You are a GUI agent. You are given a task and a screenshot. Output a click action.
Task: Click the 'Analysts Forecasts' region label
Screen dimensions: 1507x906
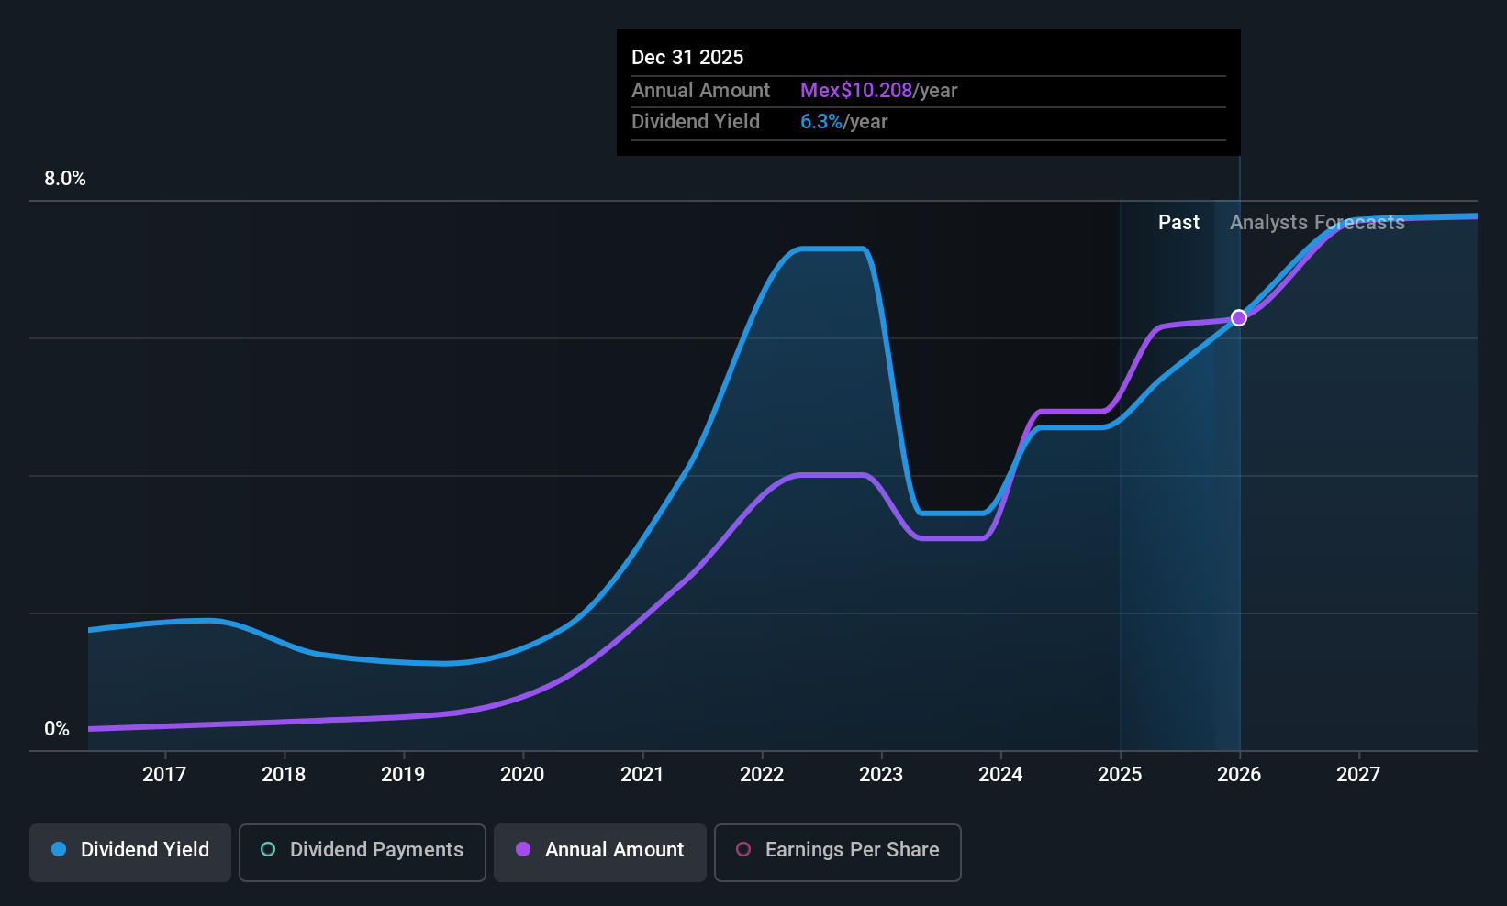tap(1317, 223)
